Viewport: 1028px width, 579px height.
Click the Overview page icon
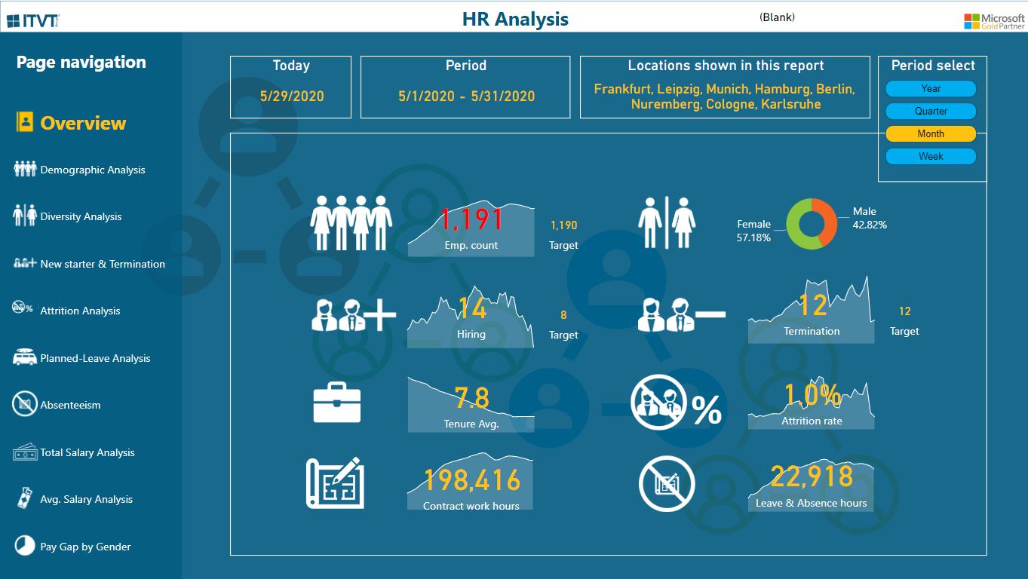[25, 122]
